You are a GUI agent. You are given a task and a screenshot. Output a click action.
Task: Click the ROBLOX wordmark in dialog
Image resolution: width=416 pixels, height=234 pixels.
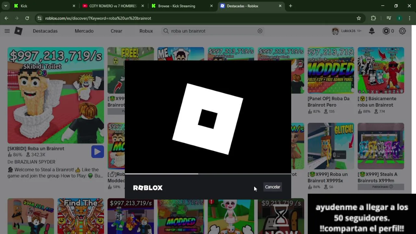click(148, 188)
